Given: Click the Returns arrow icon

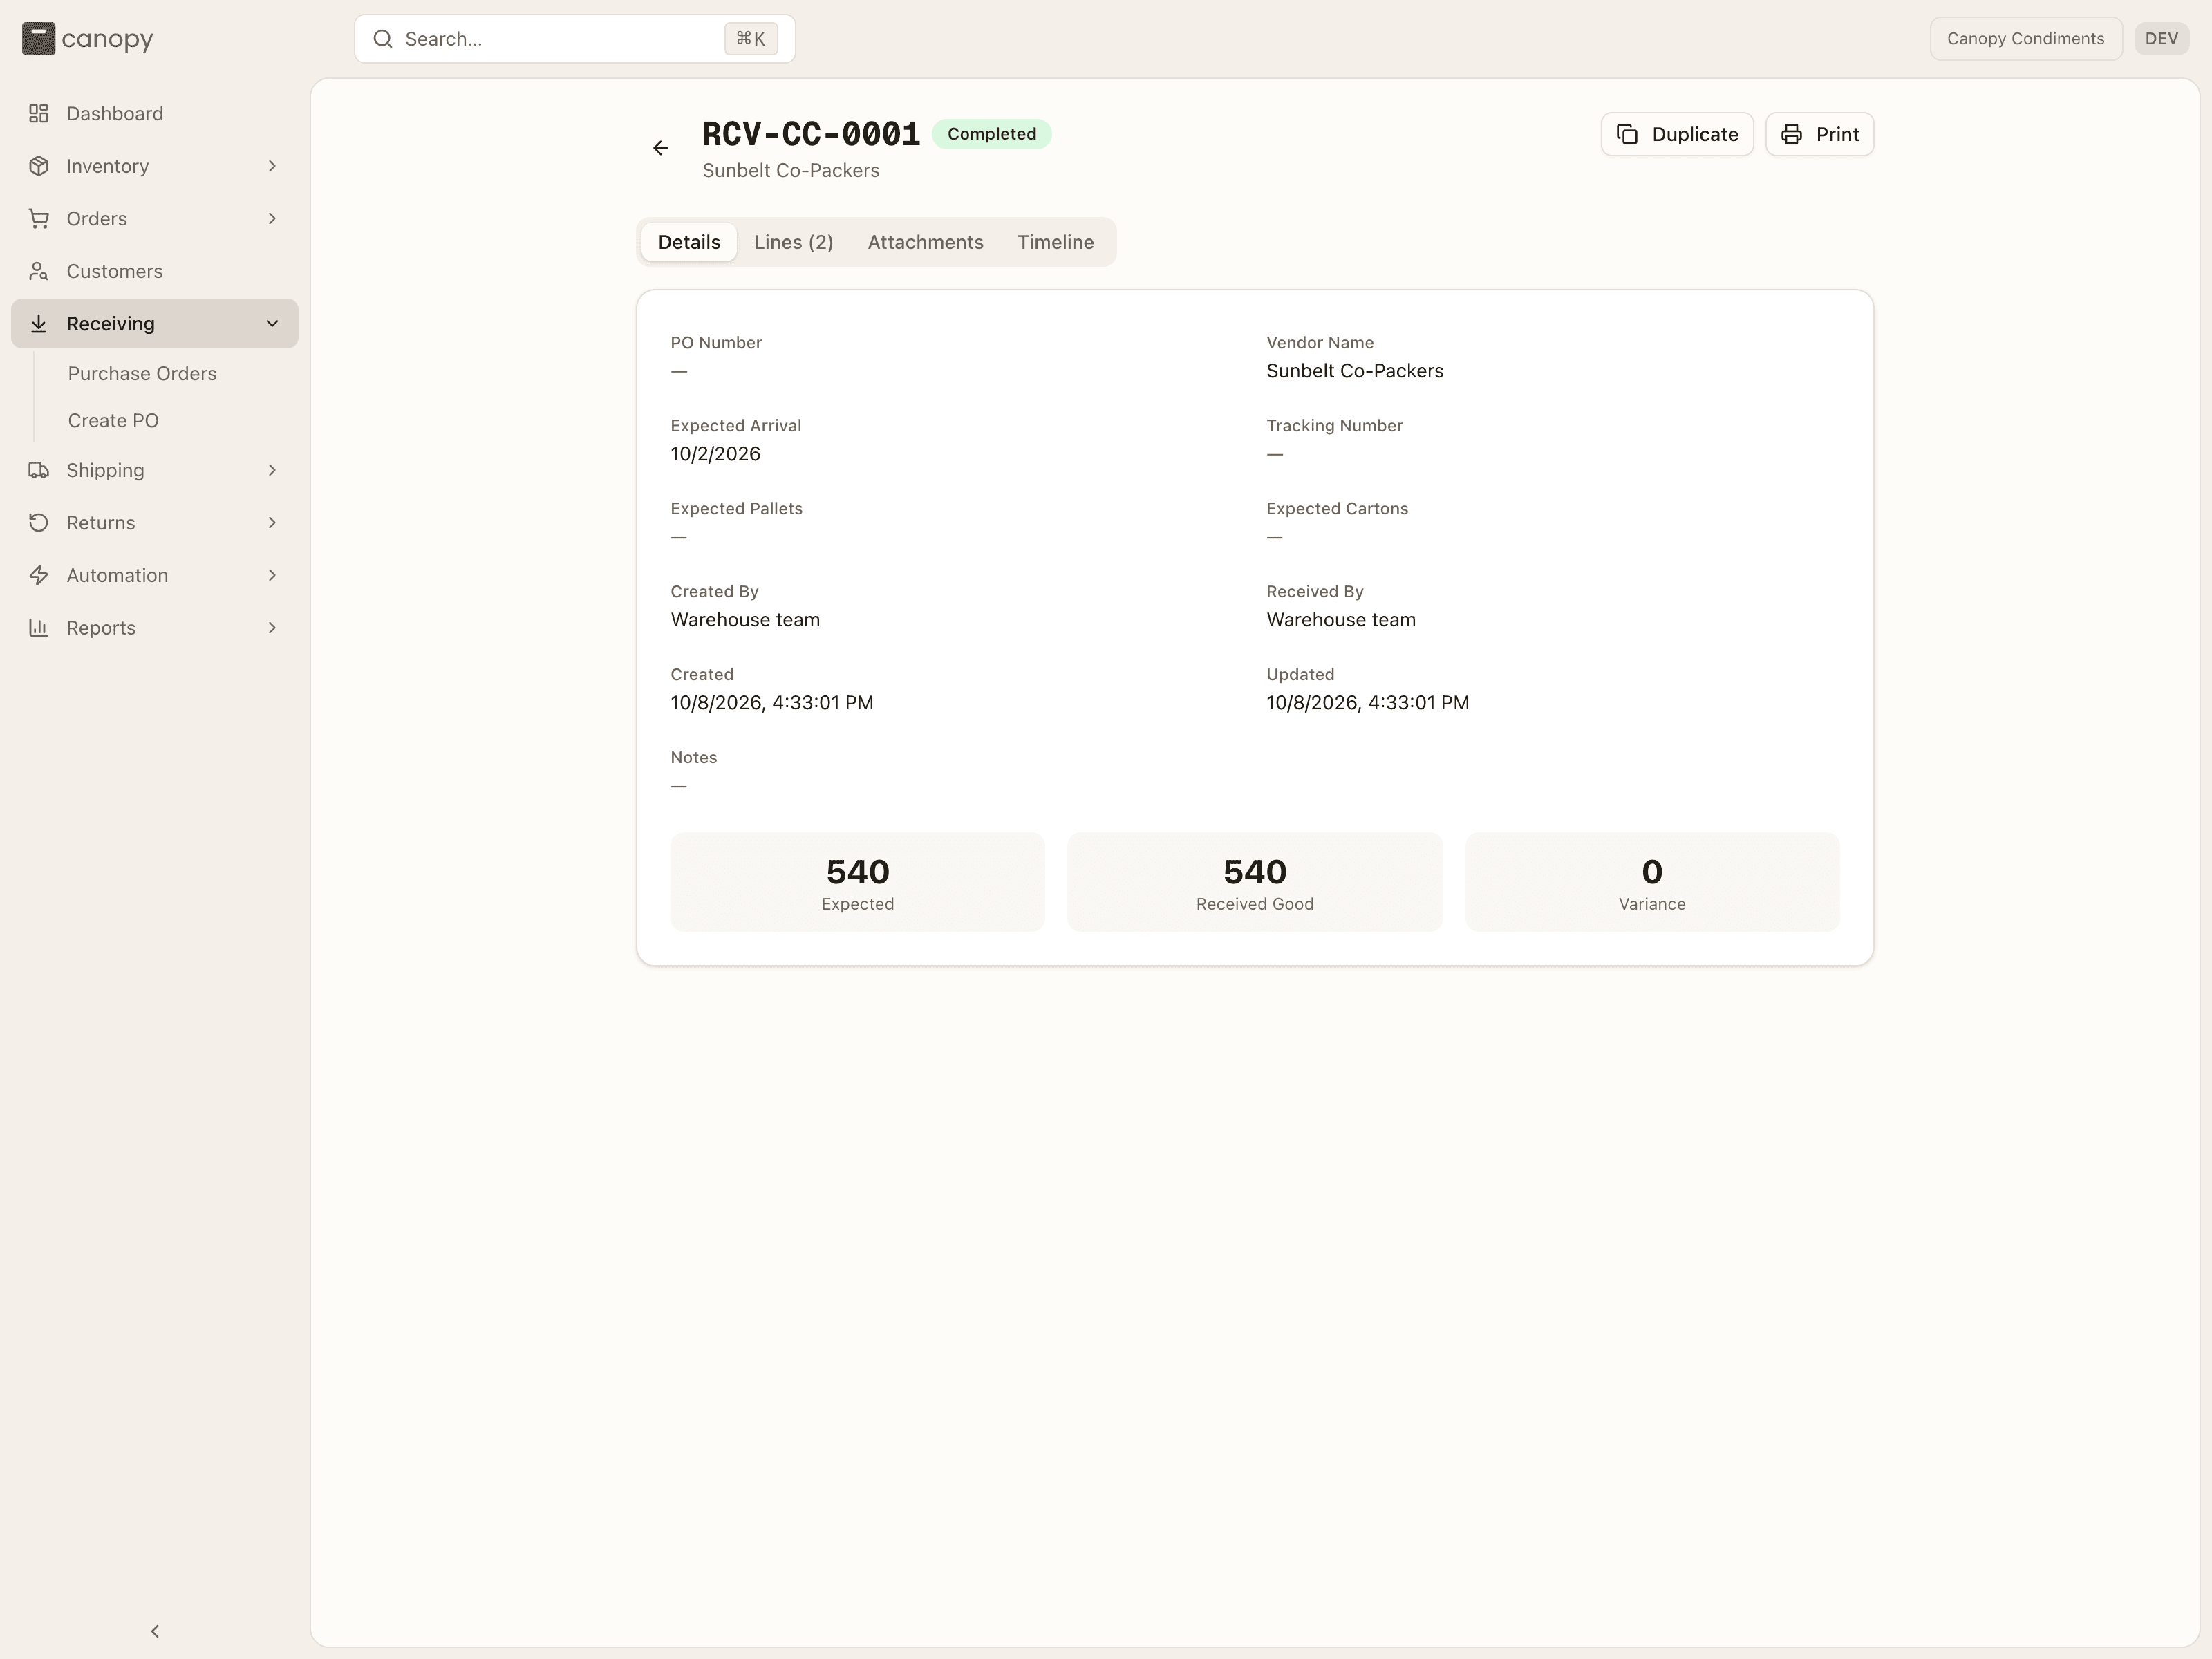Looking at the screenshot, I should (39, 522).
